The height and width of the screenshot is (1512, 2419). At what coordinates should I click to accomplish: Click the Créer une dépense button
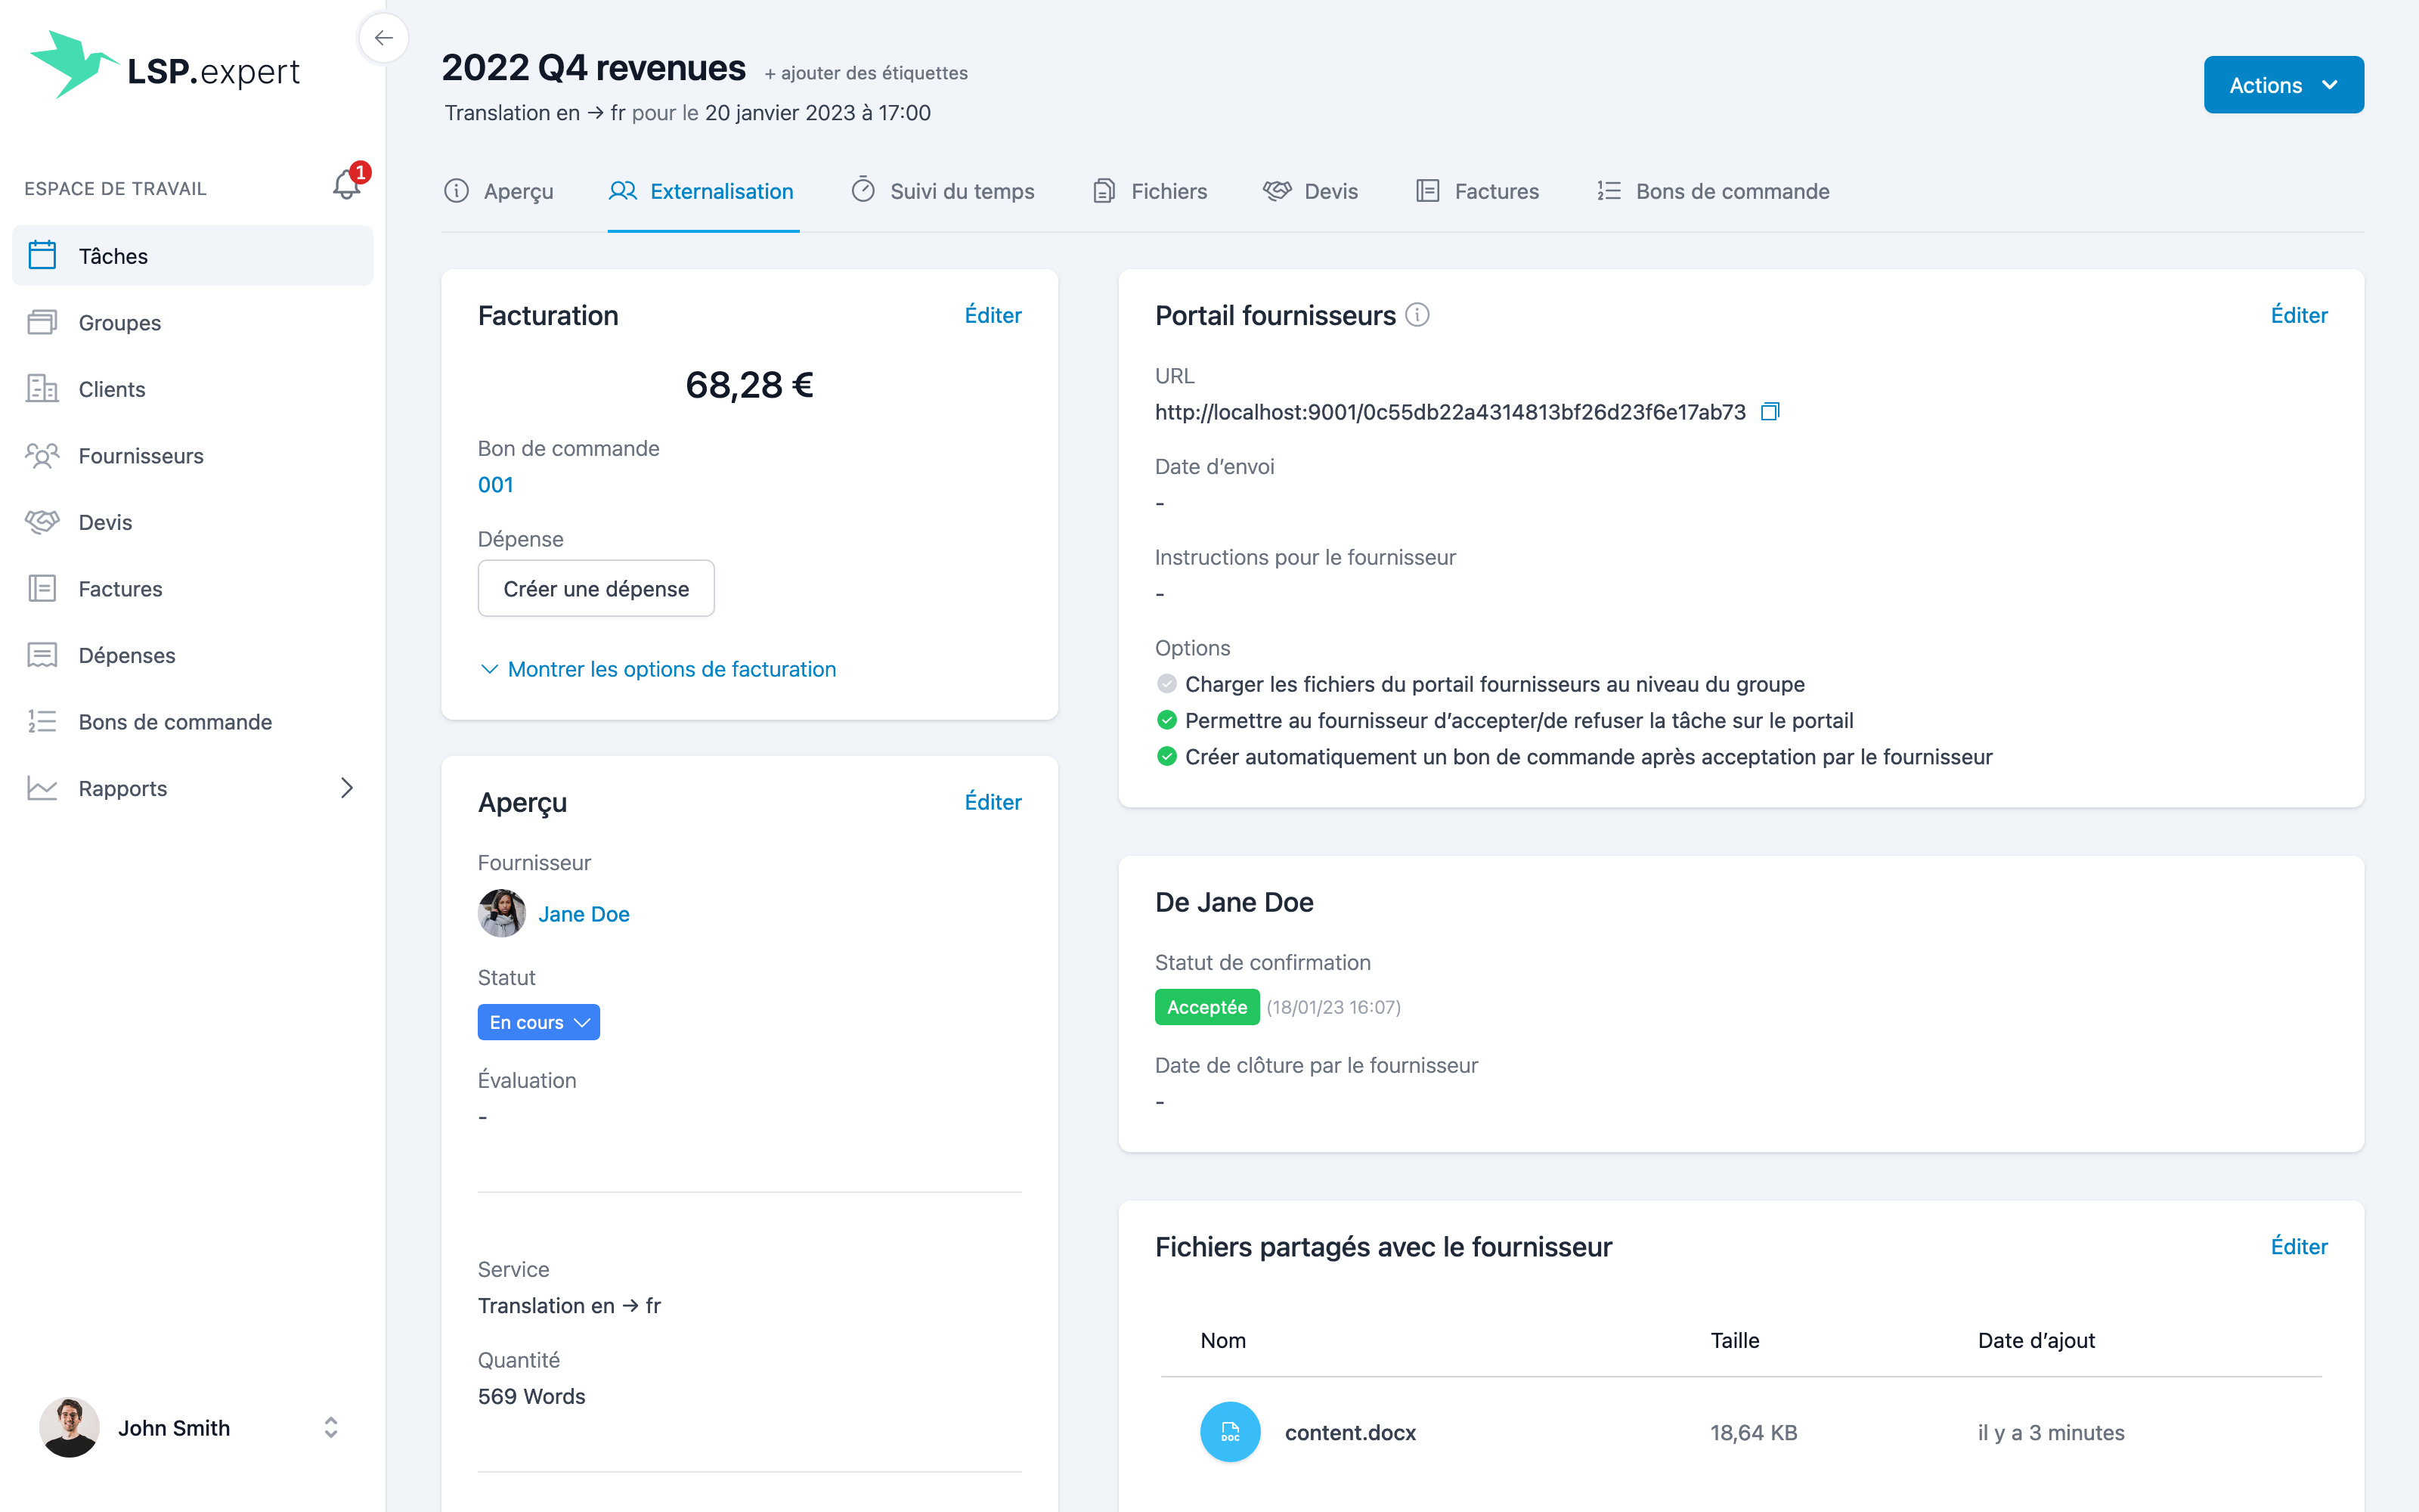point(596,589)
